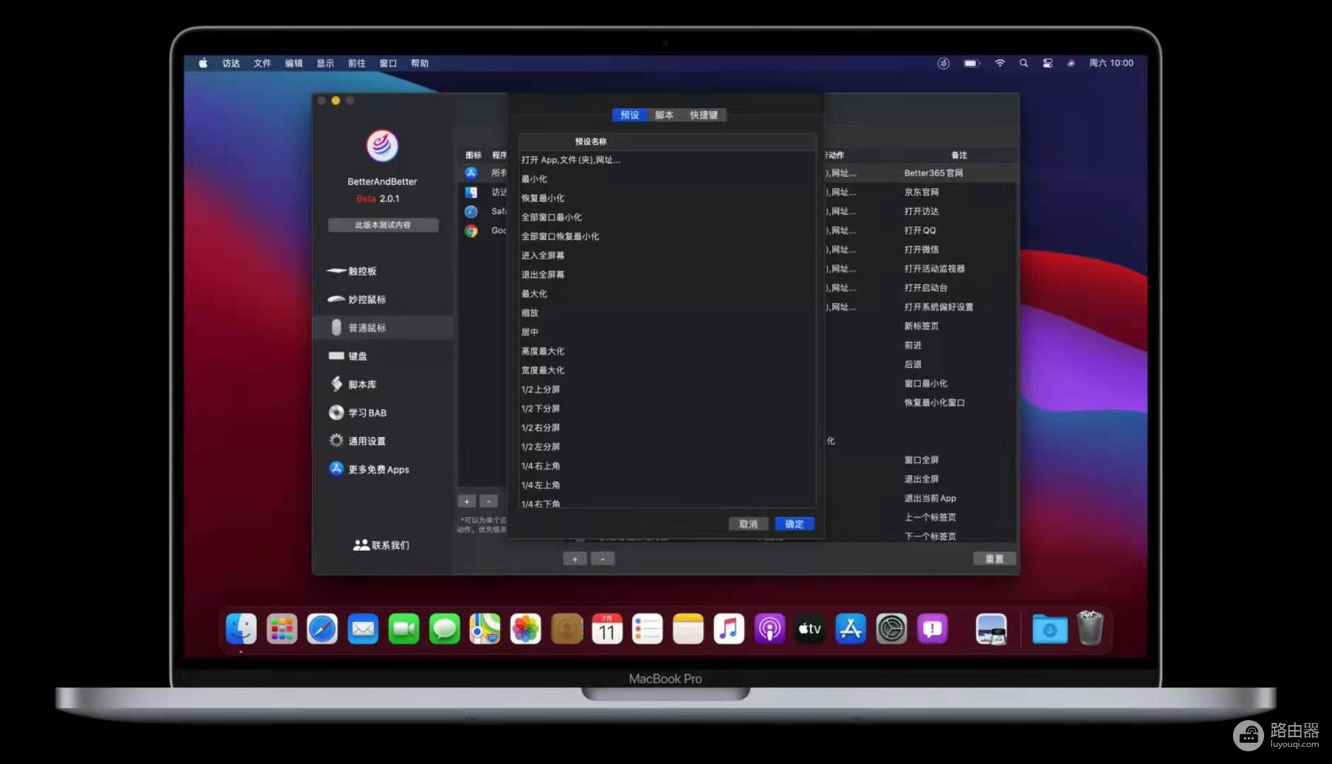Open the 编辑 menu
Viewport: 1332px width, 764px height.
click(x=294, y=63)
